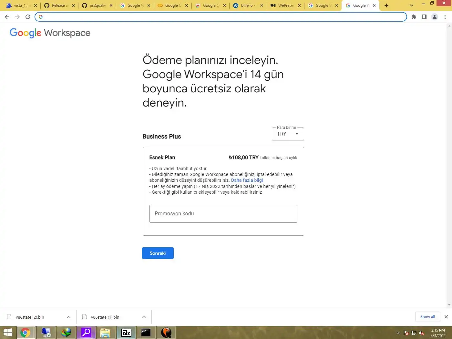Show hidden system tray icons
Screen dimensions: 452x339
(x=398, y=333)
